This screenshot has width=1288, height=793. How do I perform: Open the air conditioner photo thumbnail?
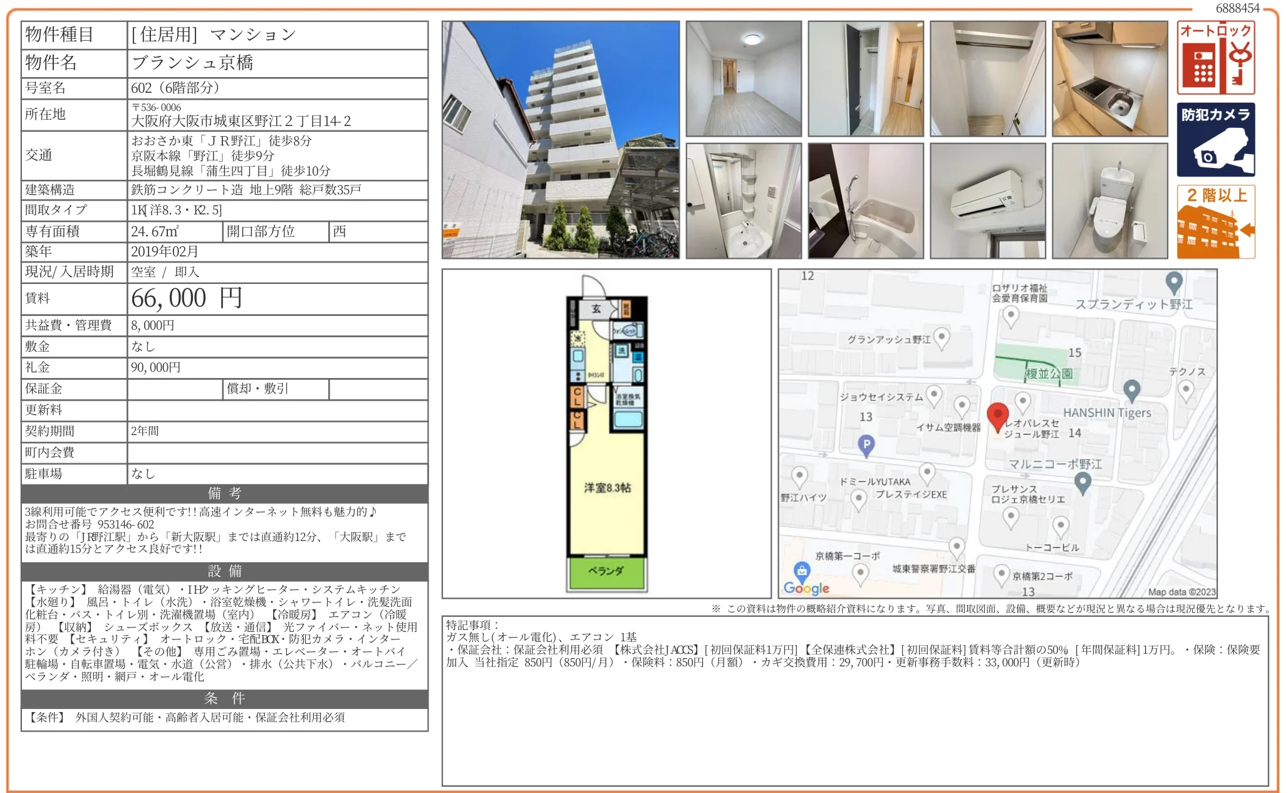(x=987, y=201)
